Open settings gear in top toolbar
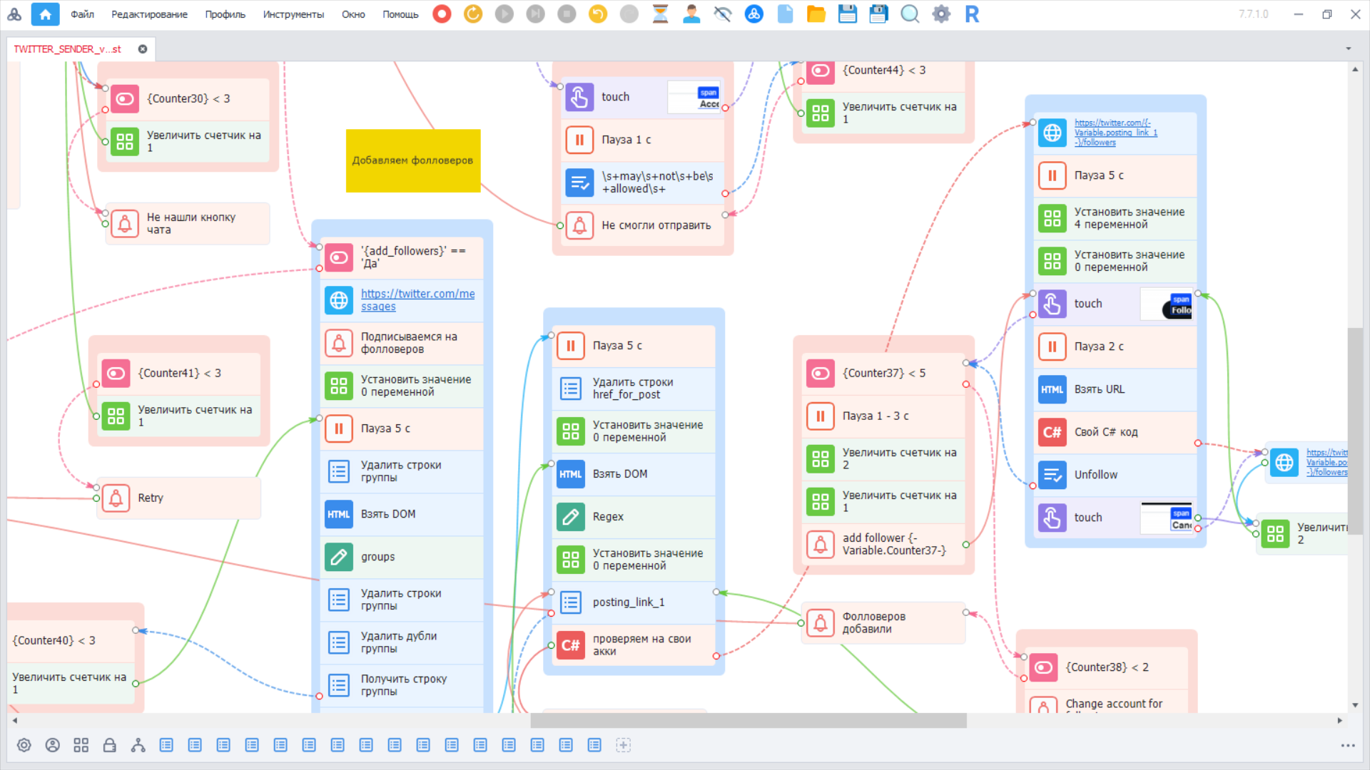Viewport: 1370px width, 770px height. (941, 14)
